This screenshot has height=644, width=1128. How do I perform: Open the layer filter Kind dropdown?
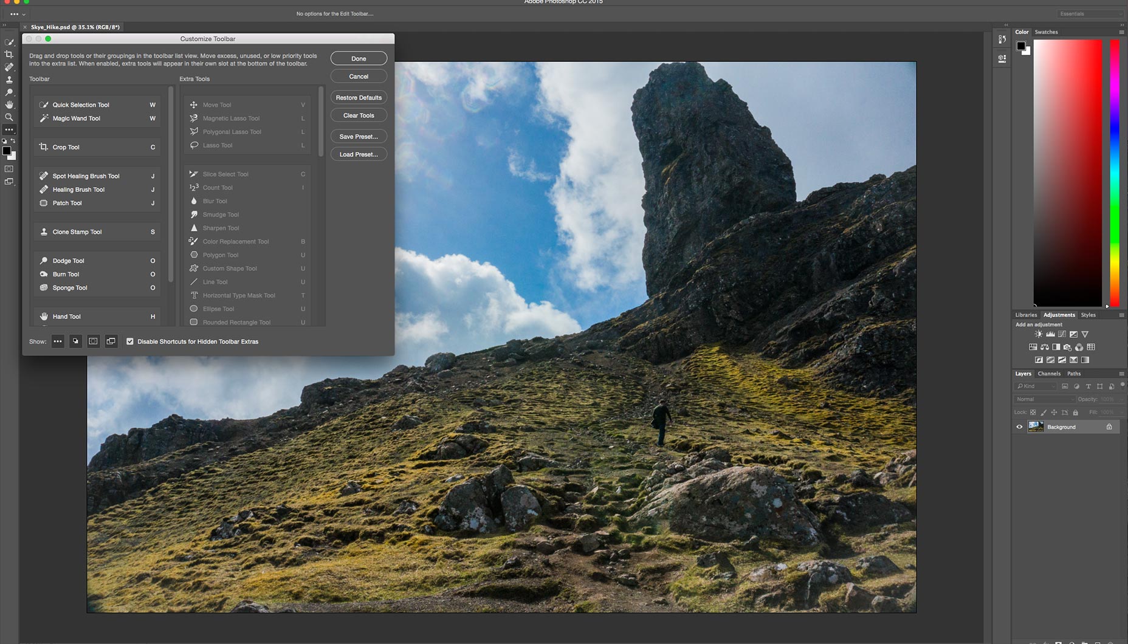coord(1036,386)
